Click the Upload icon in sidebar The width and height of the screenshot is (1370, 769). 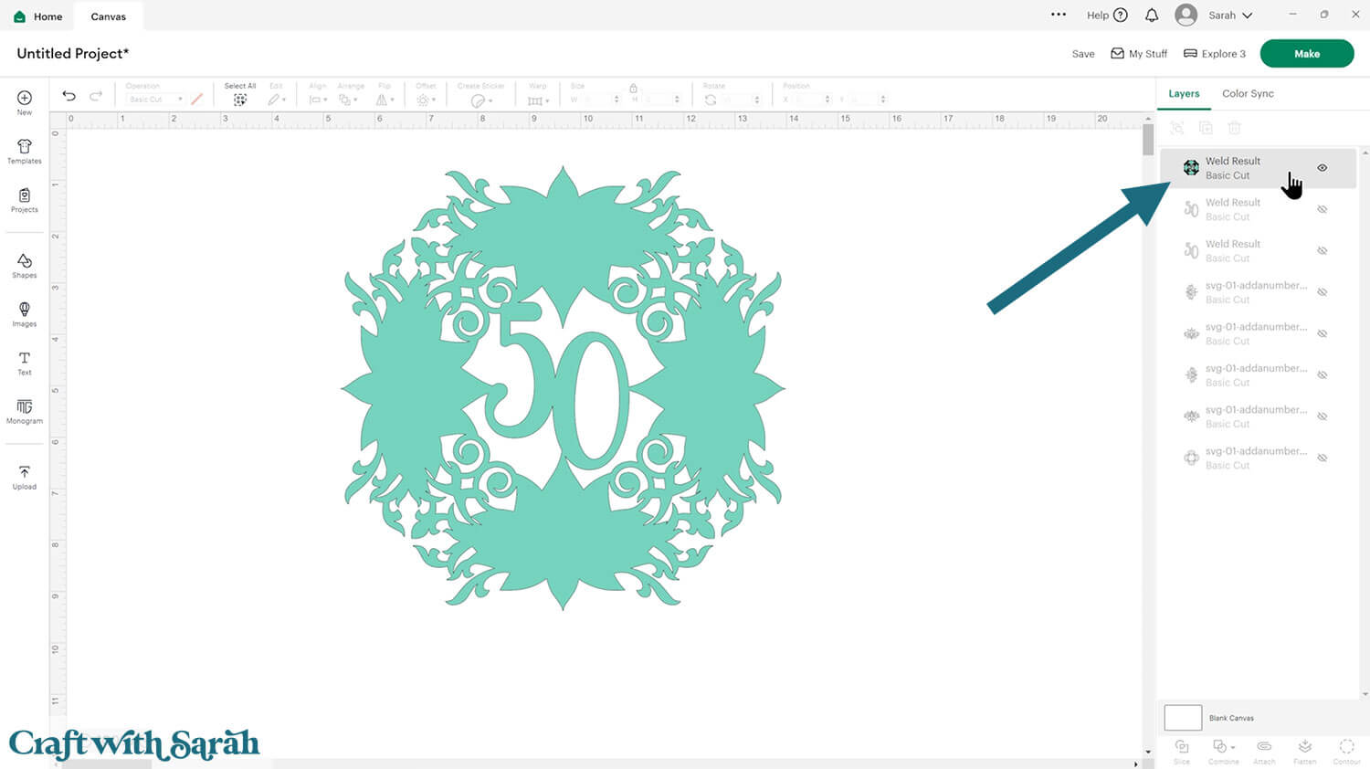pos(25,477)
